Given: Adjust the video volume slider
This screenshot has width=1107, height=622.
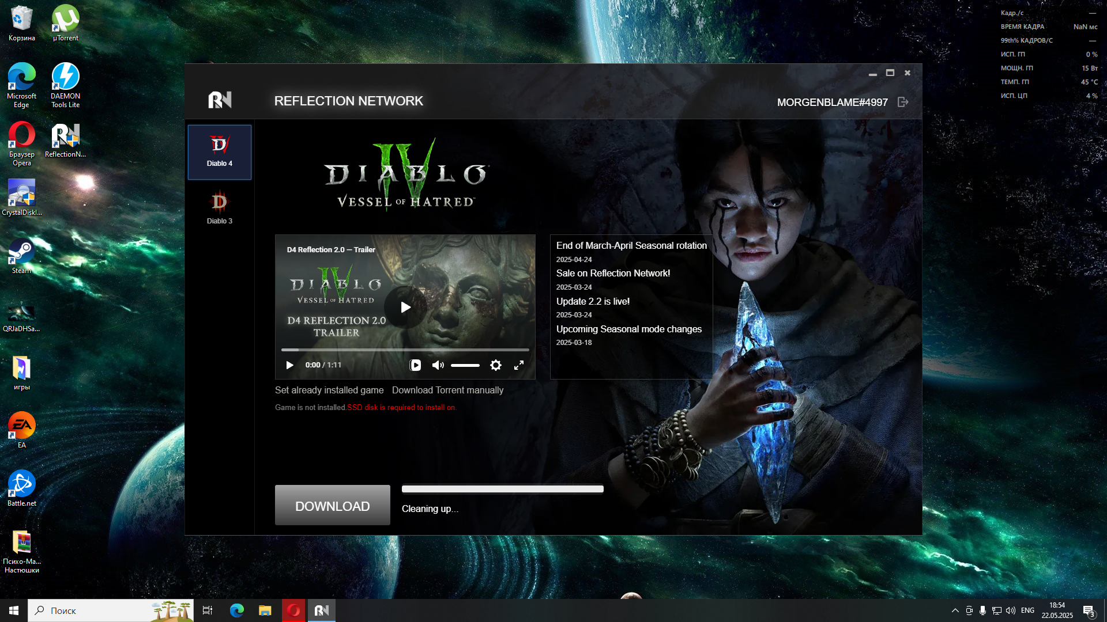Looking at the screenshot, I should point(465,365).
